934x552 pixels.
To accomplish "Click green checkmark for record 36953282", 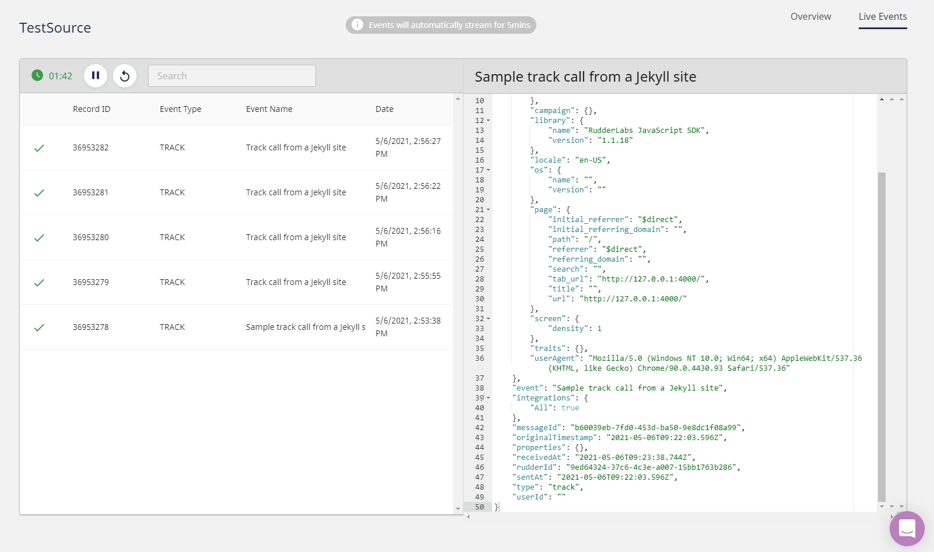I will pos(39,148).
